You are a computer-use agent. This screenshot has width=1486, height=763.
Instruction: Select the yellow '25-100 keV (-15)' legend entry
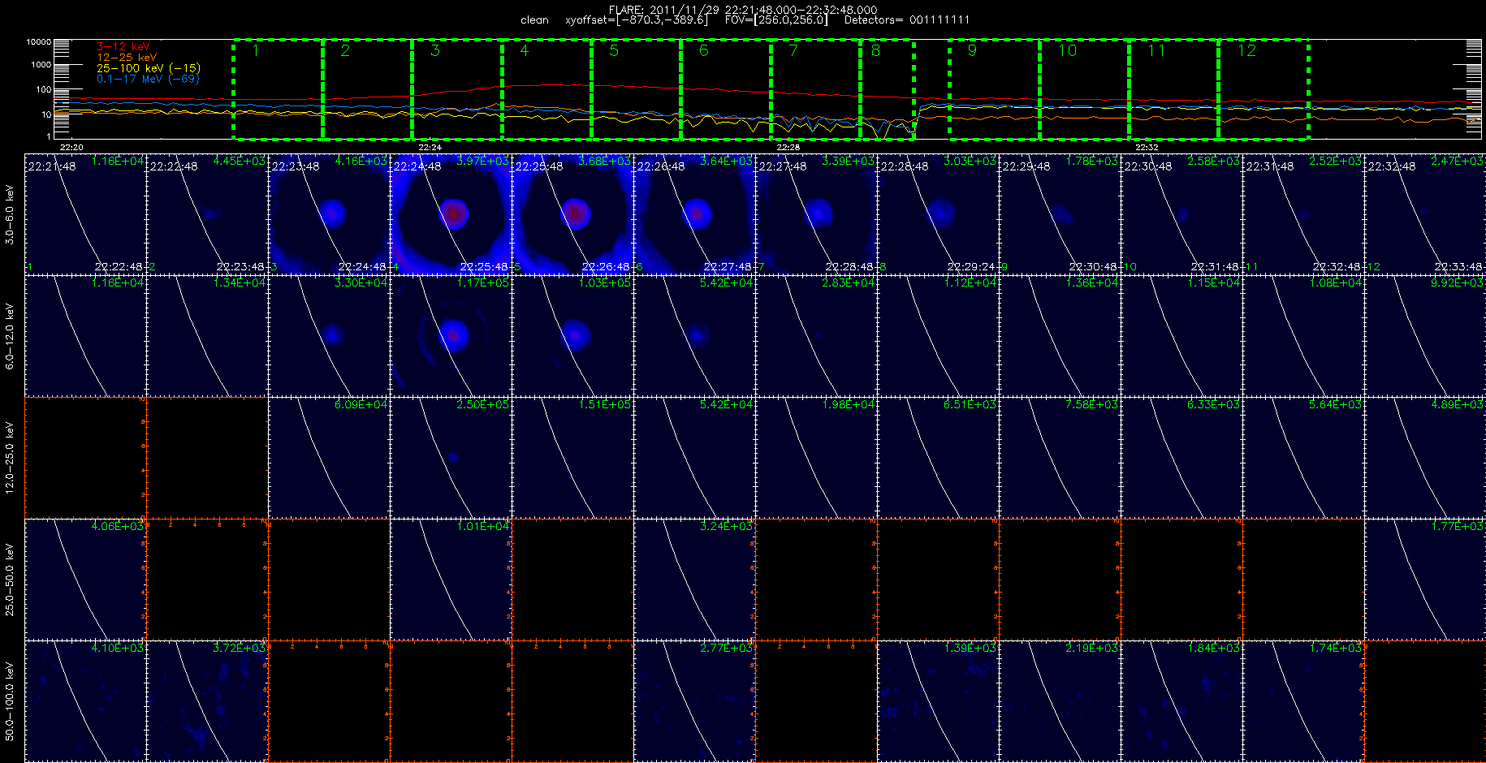coord(149,68)
